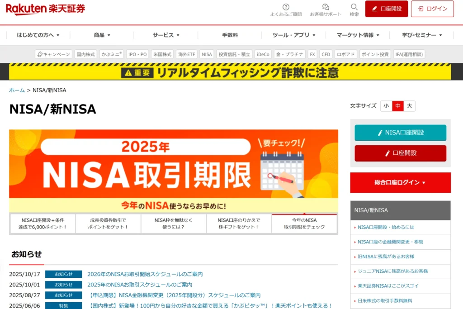Screen dimensions: 463x309
Task: Click the pencil icon on NISA口座開設 button
Action: 380,133
